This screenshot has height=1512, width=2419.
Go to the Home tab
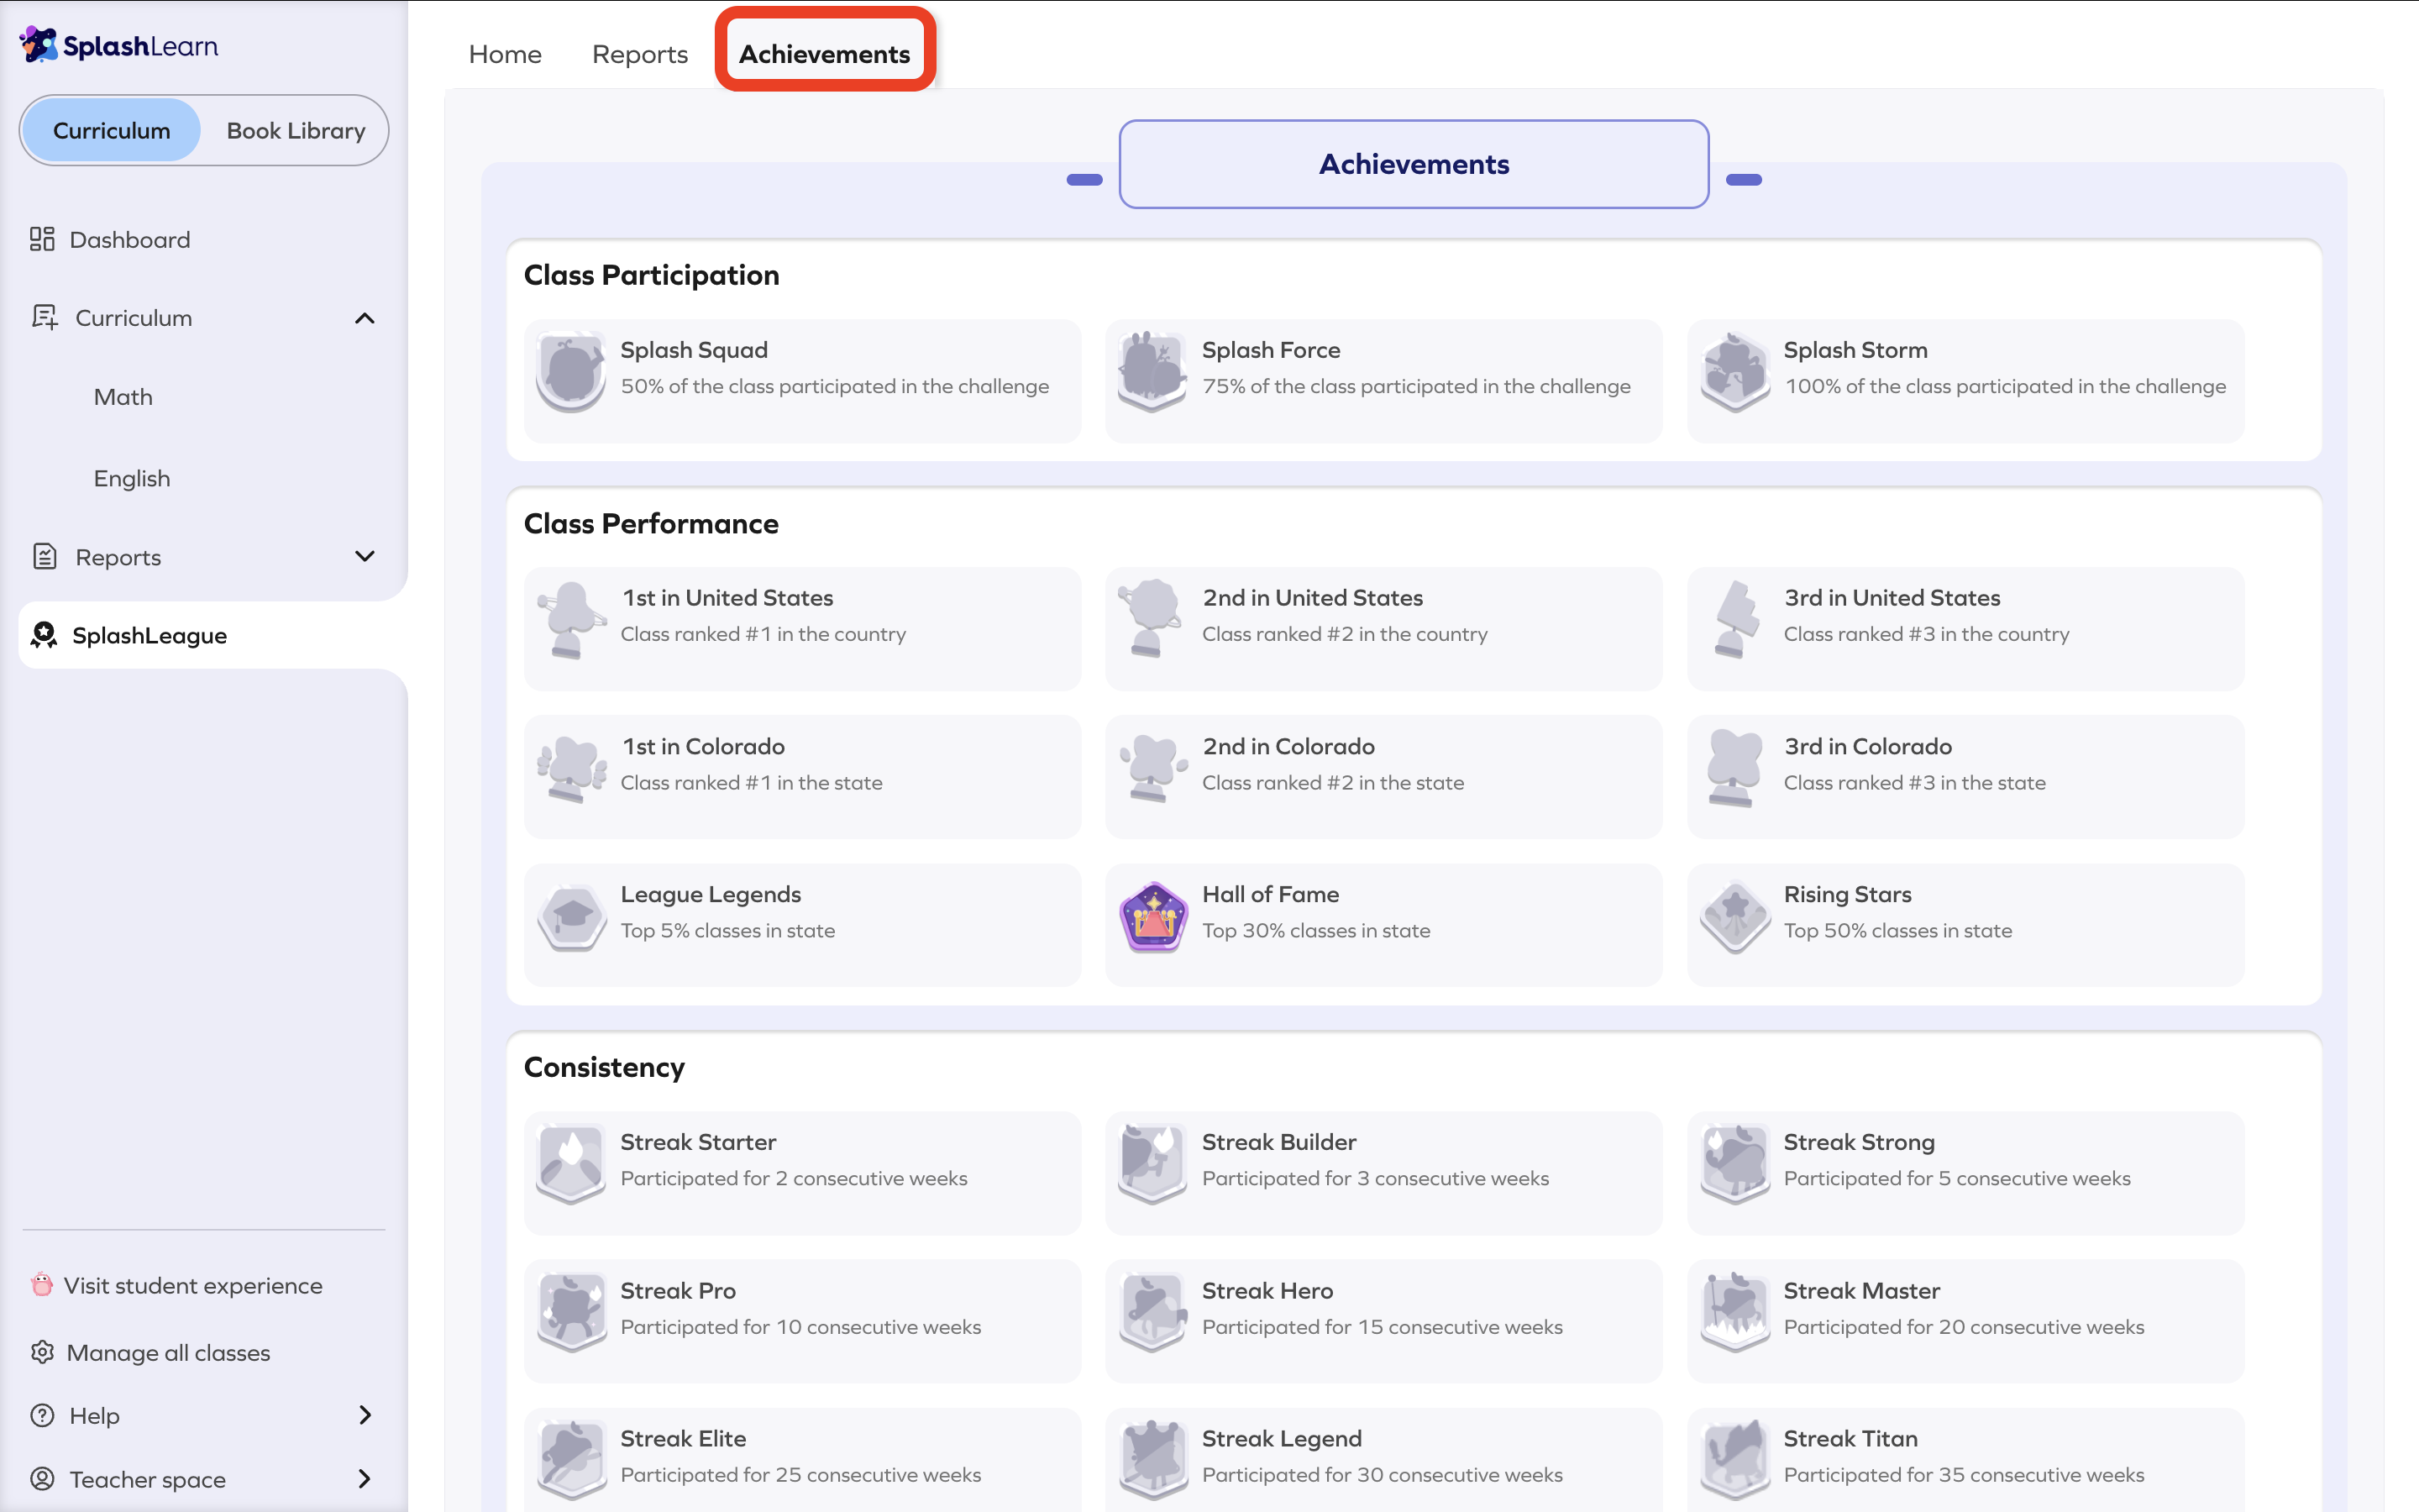click(505, 54)
